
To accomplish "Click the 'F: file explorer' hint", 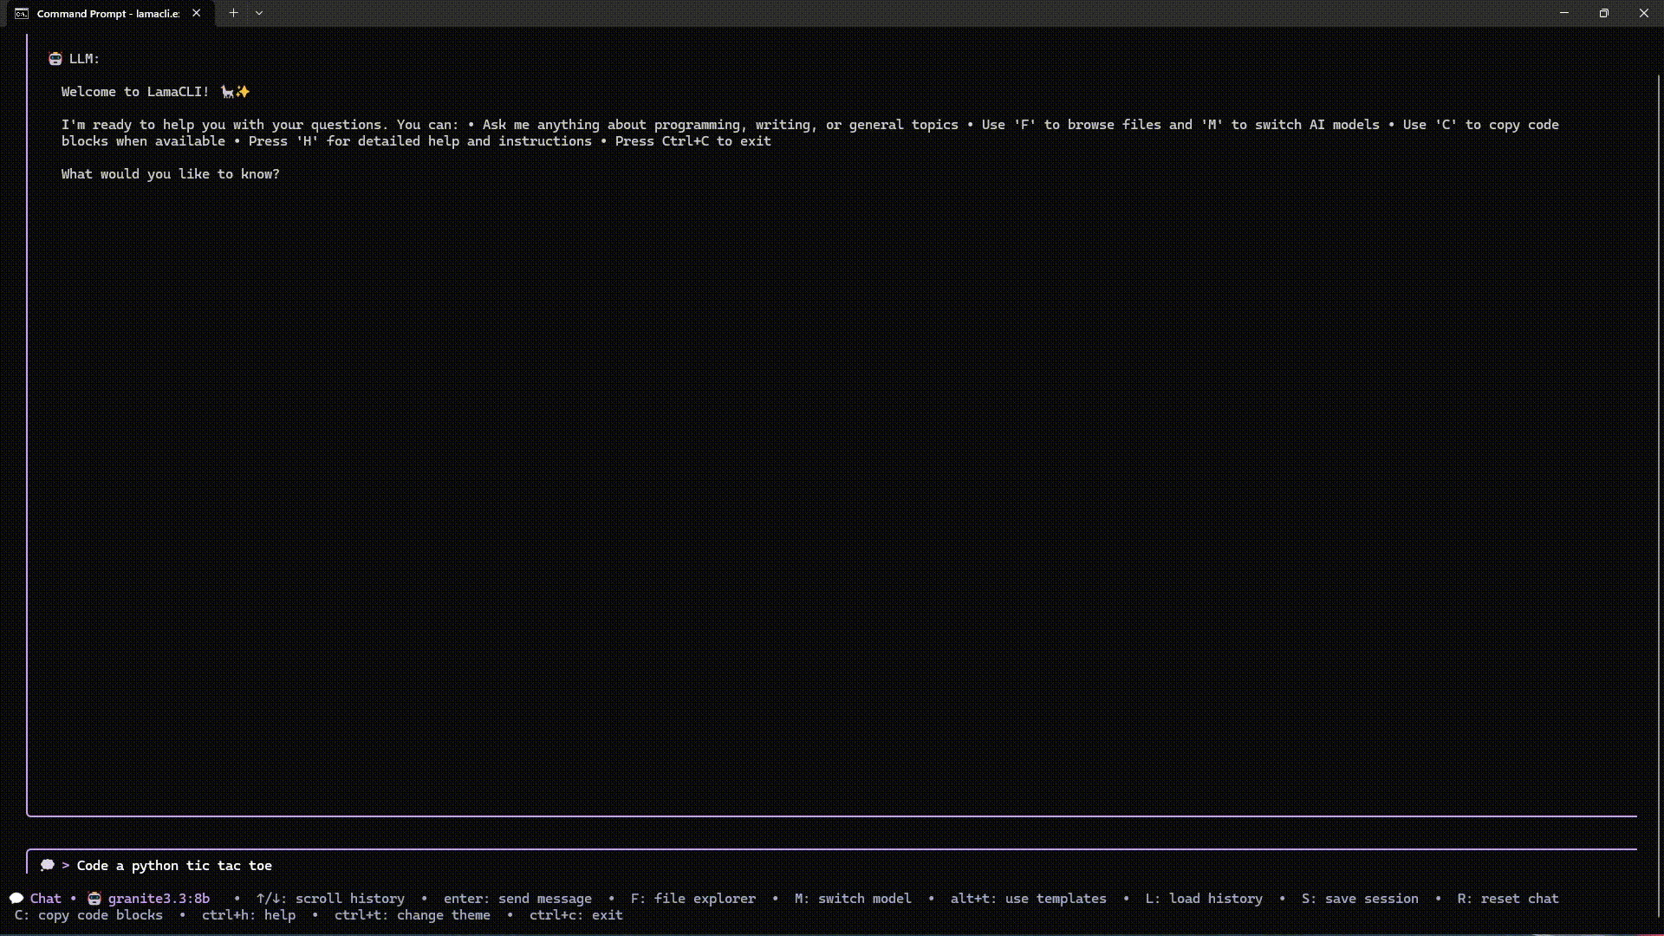I will [692, 899].
